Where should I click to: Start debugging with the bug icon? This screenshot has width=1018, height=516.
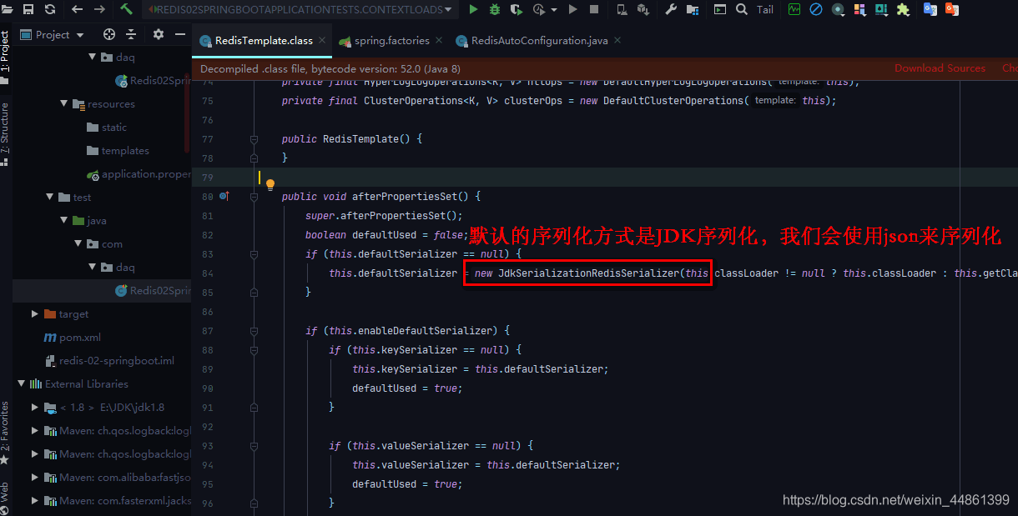[x=495, y=10]
